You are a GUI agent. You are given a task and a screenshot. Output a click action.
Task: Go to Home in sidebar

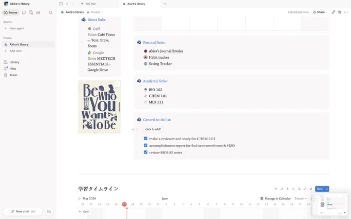tap(10, 12)
